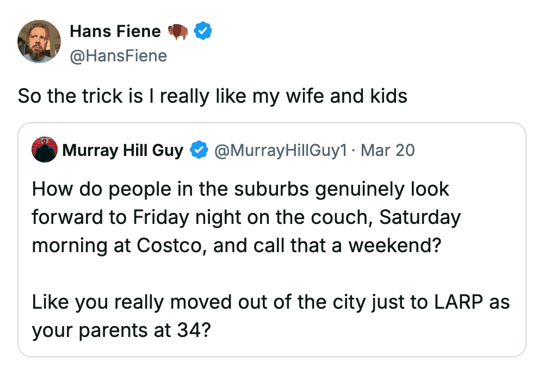Click Hans Fiene's profile avatar

[x=39, y=42]
